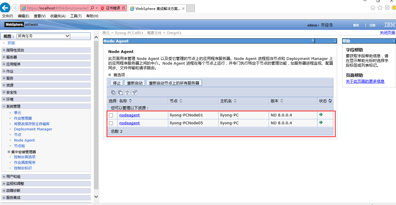The image size is (396, 205).
Task: Open nodeagent link for liyong-PCNode05
Action: tap(130, 123)
